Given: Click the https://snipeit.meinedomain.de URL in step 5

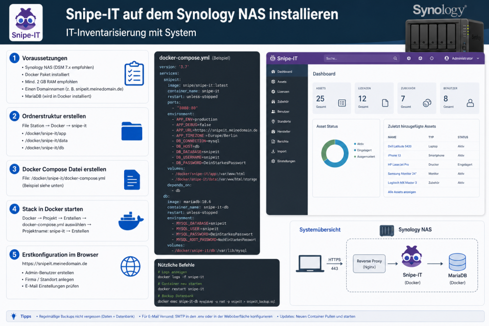Looking at the screenshot, I should pos(54,263).
